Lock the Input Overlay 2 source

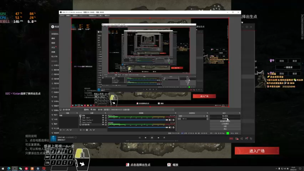pos(106,120)
